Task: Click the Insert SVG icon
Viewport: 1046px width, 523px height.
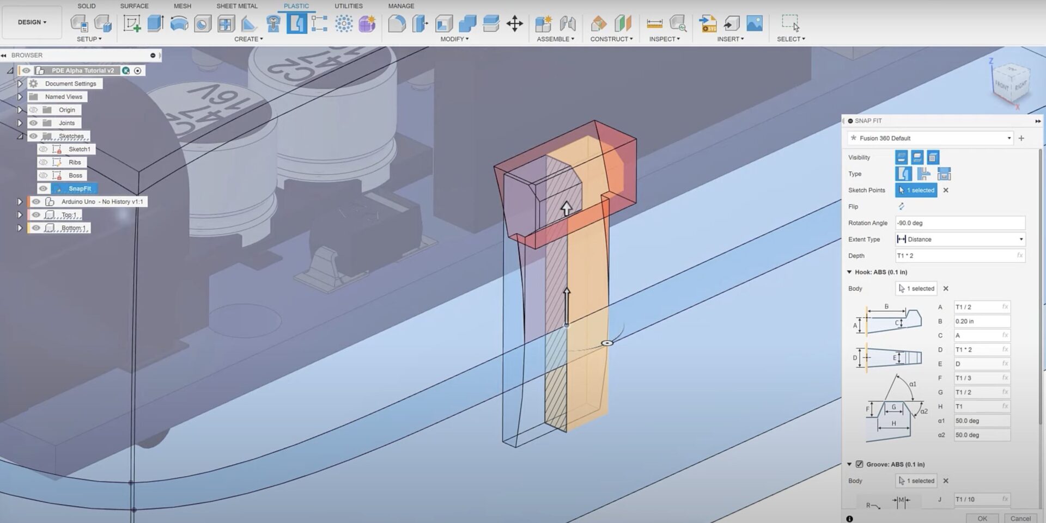Action: coord(708,23)
